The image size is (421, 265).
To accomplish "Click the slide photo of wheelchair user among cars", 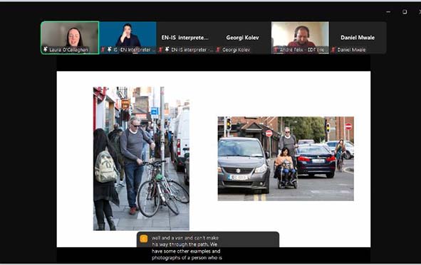I will click(286, 158).
